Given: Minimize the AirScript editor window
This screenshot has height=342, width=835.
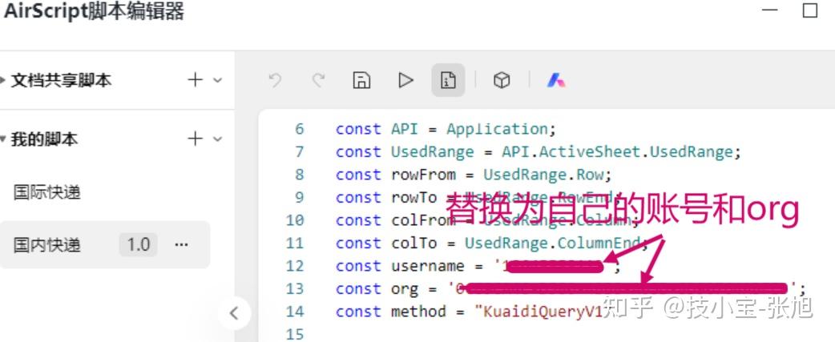Looking at the screenshot, I should (x=769, y=10).
